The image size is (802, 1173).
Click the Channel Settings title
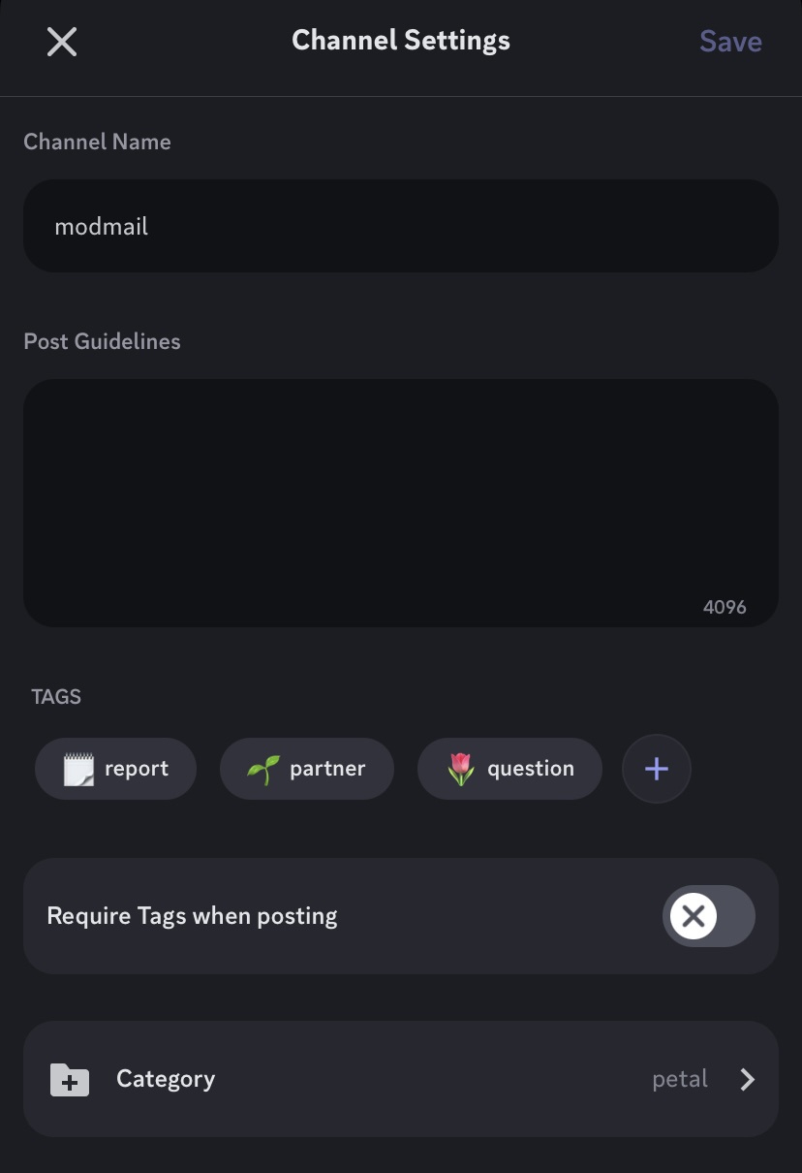tap(401, 41)
